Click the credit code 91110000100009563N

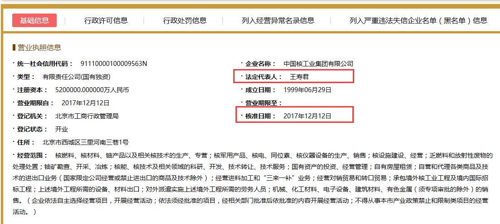[x=114, y=64]
